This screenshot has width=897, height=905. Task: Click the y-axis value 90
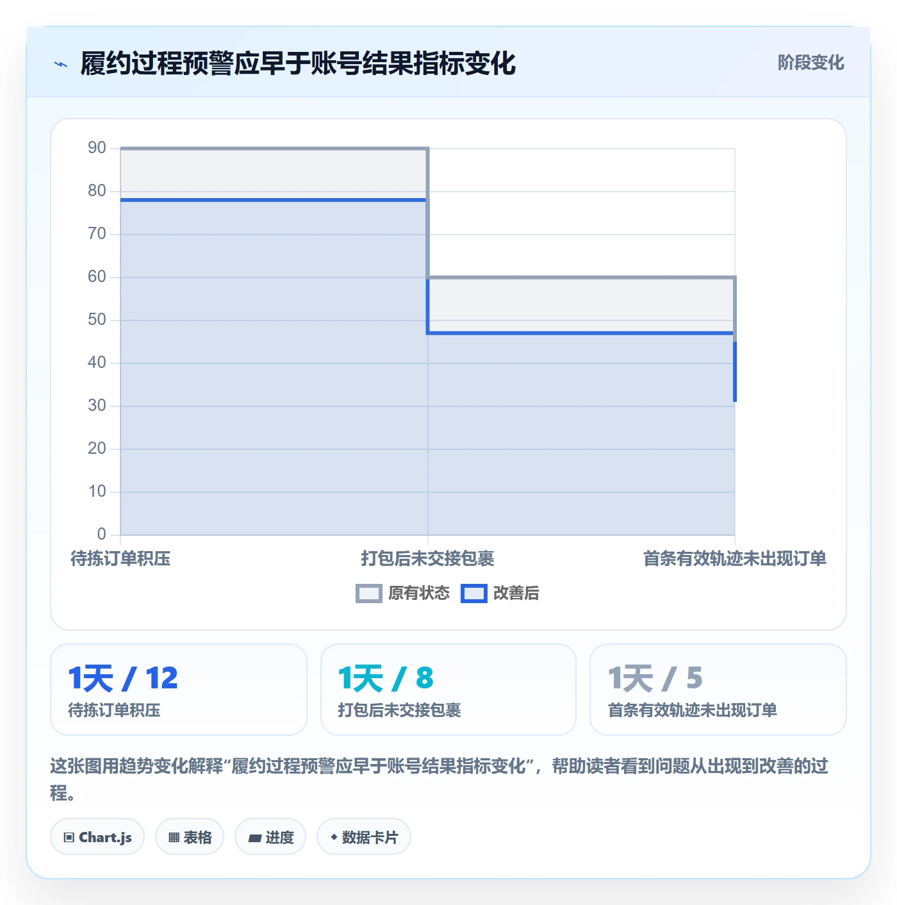(x=97, y=148)
